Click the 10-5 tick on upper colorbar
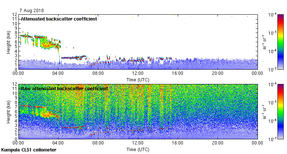This screenshot has height=154, width=287. click(272, 33)
